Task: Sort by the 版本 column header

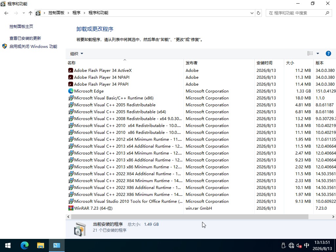Action: pyautogui.click(x=325, y=63)
